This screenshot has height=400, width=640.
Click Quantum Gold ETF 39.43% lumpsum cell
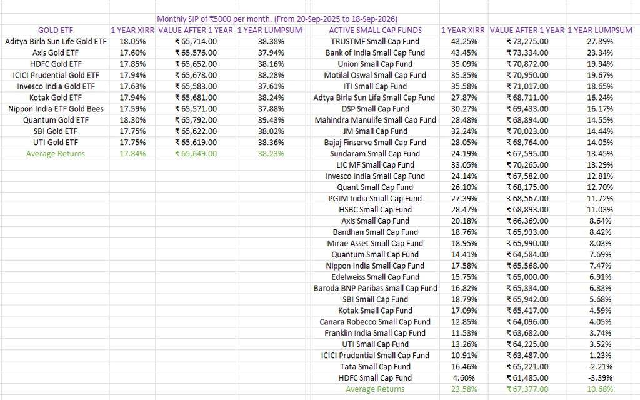click(271, 120)
